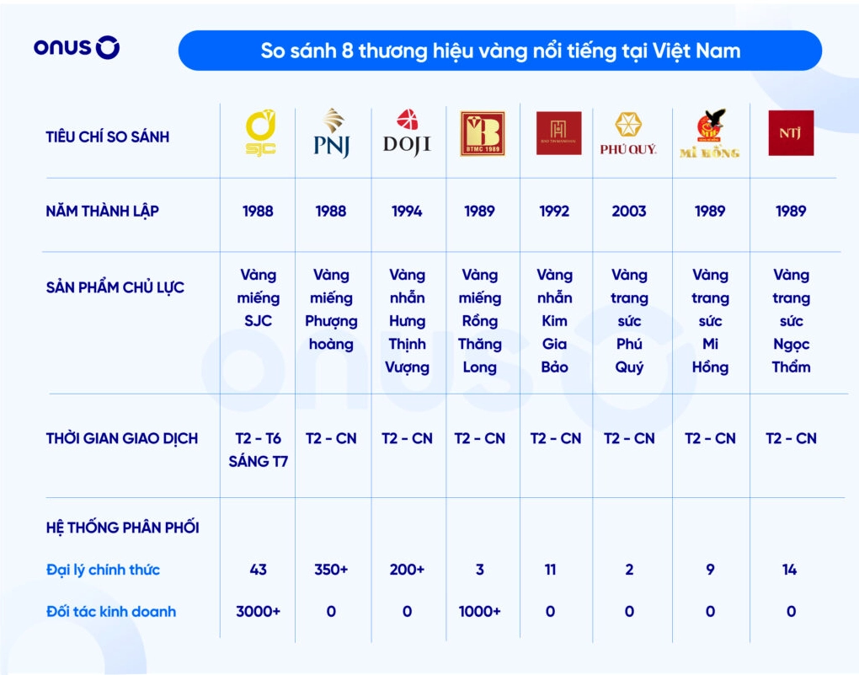Open the 'Đối tác kinh doanh' link
Viewport: 859px width, 675px height.
coord(111,612)
